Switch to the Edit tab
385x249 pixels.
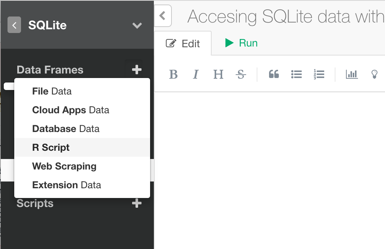click(183, 43)
